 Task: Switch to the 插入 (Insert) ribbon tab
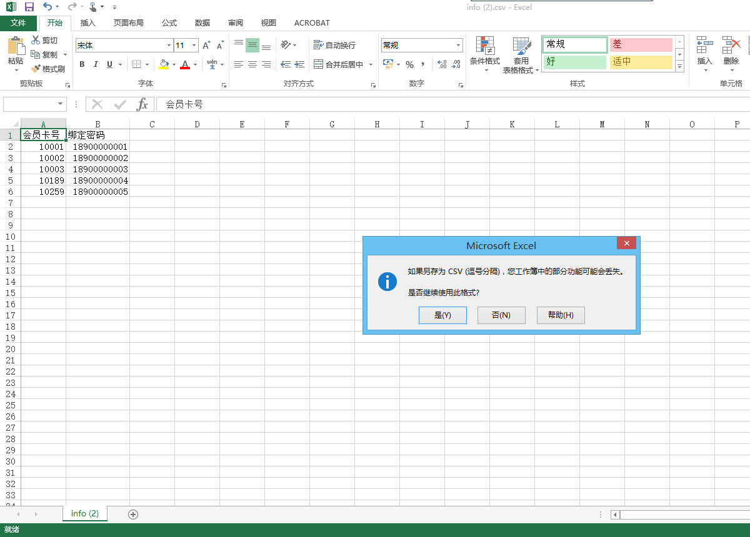pyautogui.click(x=88, y=23)
